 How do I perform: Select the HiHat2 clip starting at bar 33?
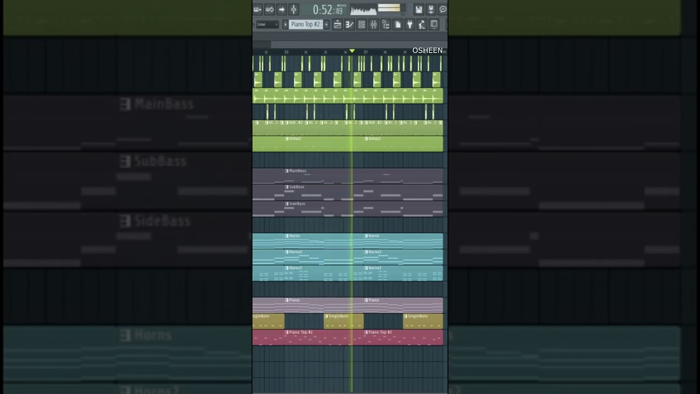tap(324, 144)
